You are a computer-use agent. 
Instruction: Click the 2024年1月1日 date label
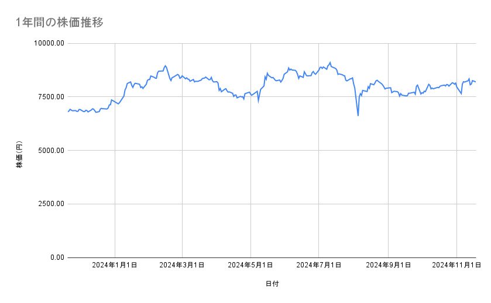(x=115, y=265)
